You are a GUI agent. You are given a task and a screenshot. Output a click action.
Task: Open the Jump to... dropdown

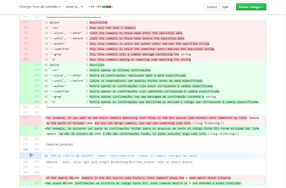(x=74, y=7)
